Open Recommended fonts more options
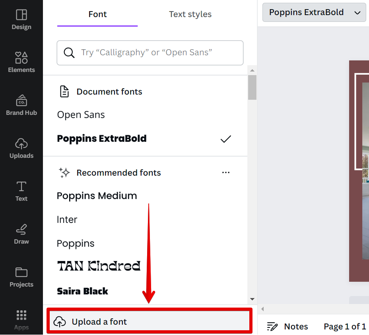Viewport: 369px width, 335px height. [x=226, y=172]
